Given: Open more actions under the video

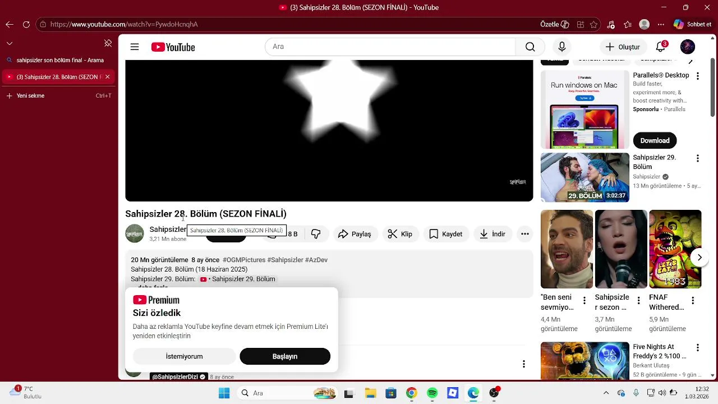Looking at the screenshot, I should click(525, 234).
